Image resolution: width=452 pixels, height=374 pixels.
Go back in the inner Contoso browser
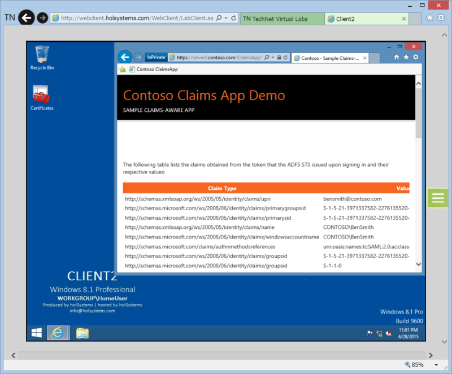[x=125, y=57]
